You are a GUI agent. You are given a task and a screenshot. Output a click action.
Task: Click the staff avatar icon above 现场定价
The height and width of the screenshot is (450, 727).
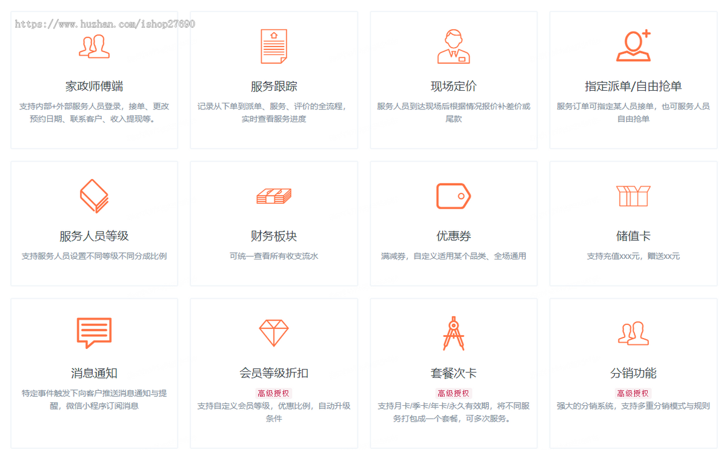454,47
